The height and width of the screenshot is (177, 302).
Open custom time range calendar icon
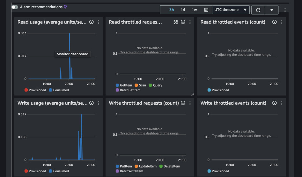coord(206,10)
